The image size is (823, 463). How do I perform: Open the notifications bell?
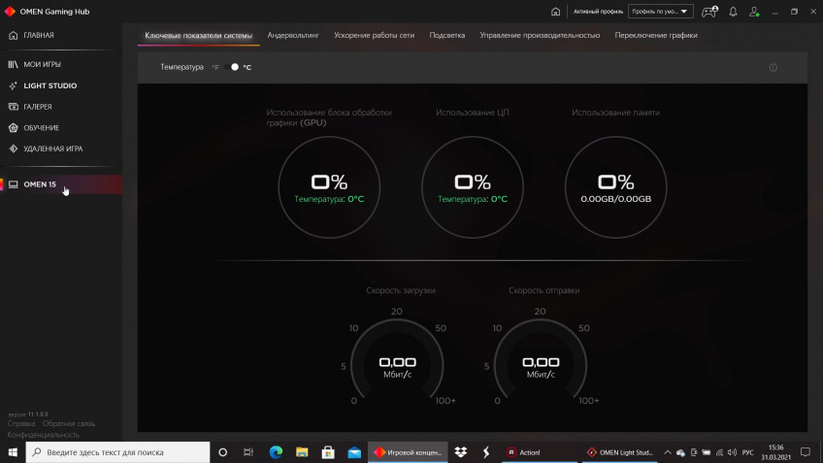point(733,12)
